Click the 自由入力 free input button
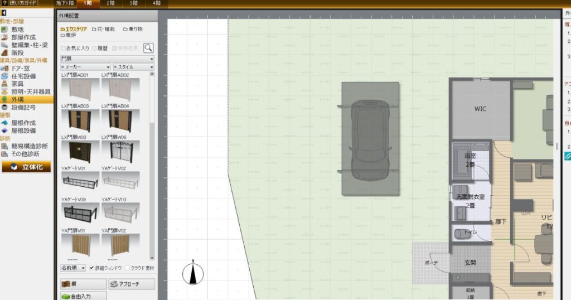Screen dimensions: 571x300 coord(83,296)
